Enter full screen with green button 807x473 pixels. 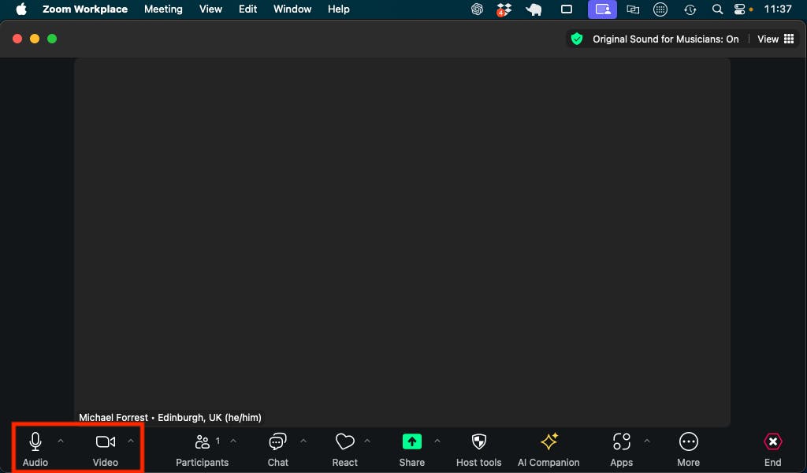[x=52, y=39]
